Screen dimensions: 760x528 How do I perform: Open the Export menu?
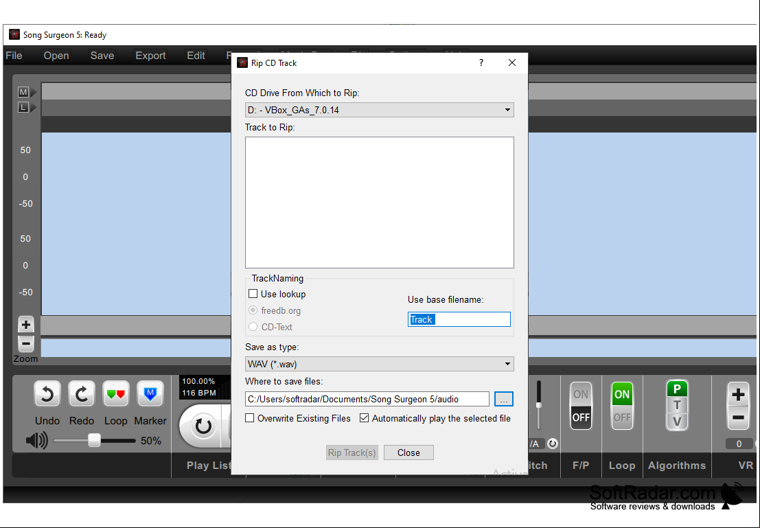pos(150,56)
